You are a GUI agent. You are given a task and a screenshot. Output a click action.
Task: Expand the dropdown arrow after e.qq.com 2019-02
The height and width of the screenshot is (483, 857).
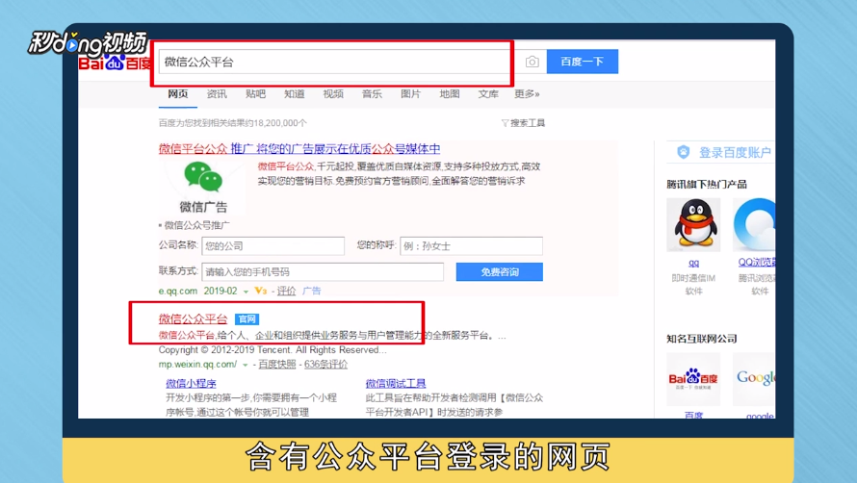(246, 292)
